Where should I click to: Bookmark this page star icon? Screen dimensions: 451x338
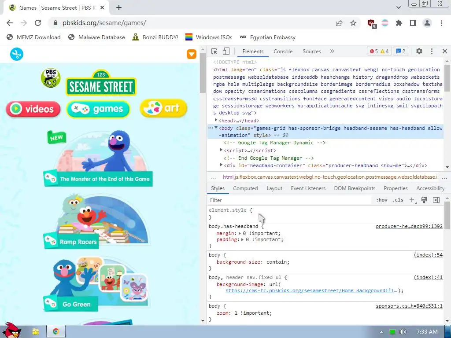click(x=353, y=23)
